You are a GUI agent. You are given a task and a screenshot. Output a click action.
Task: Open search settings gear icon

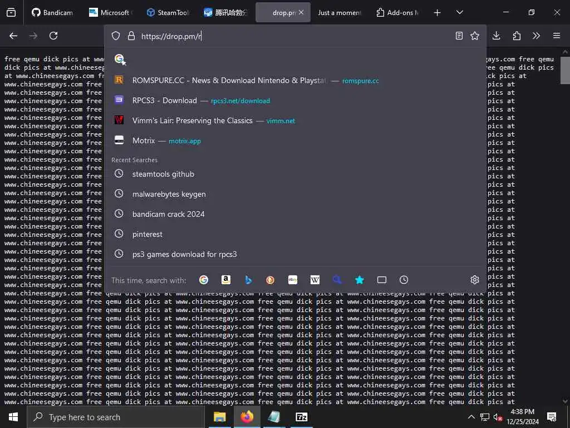point(475,280)
